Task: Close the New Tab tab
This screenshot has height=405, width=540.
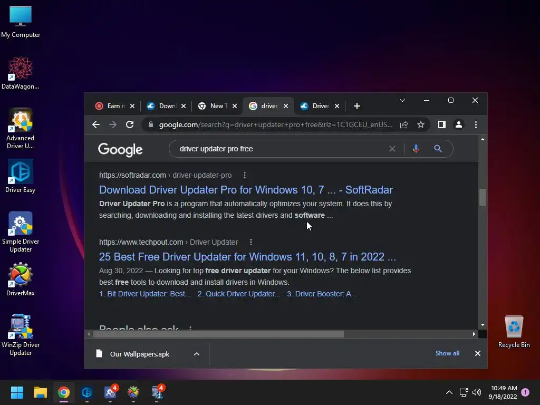Action: tap(235, 106)
